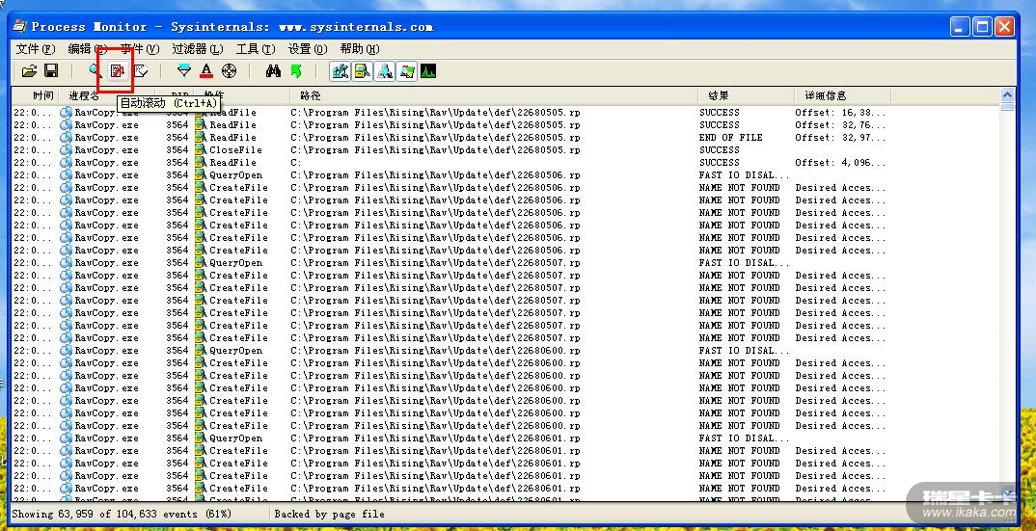
Task: Click the Offset: 32,97... detail cell
Action: click(840, 138)
